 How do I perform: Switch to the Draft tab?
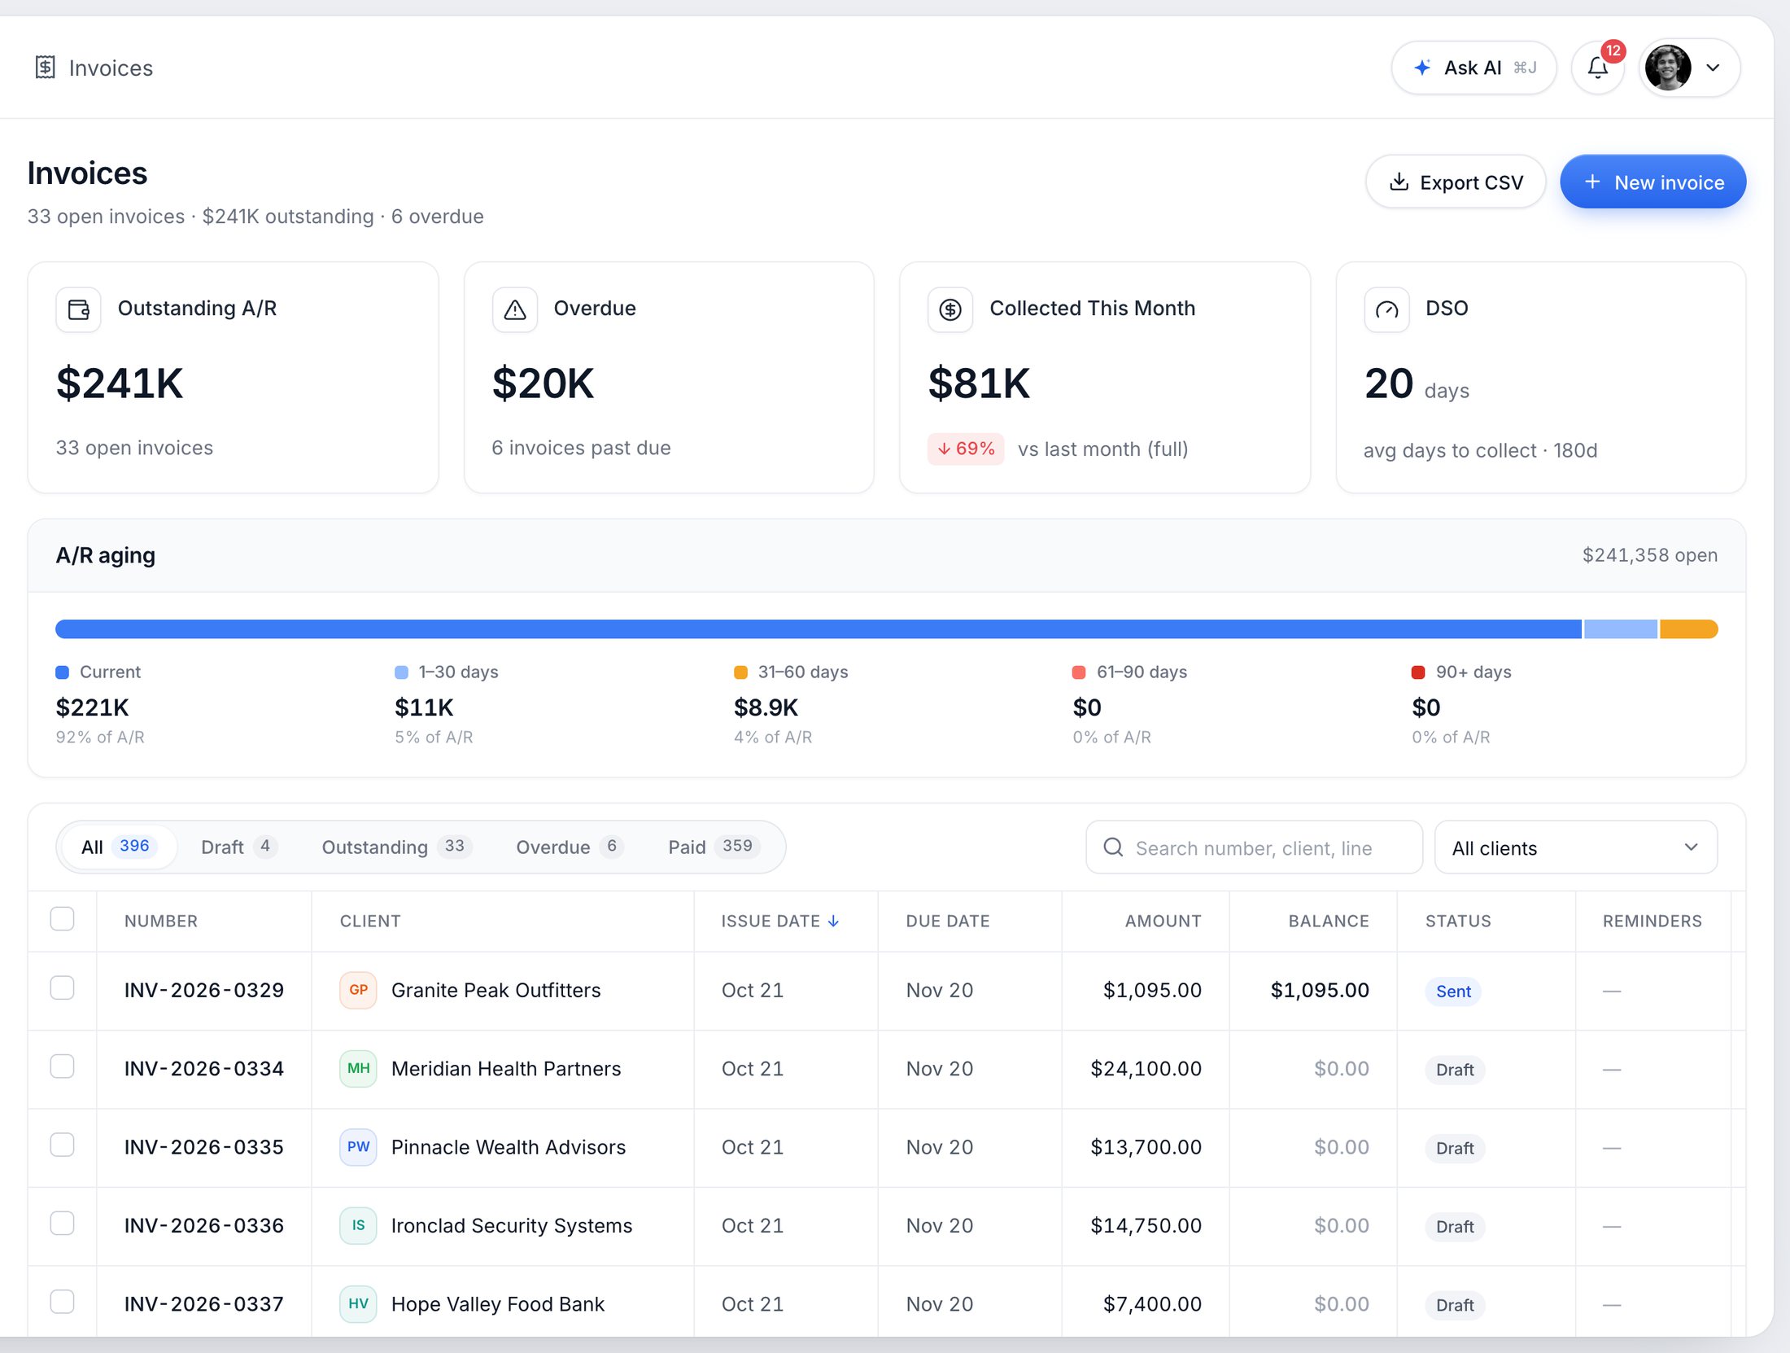click(238, 847)
